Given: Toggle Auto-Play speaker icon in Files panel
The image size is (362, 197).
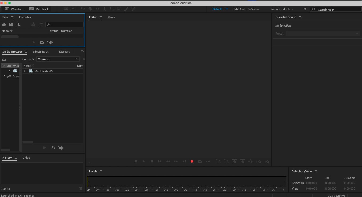Looking at the screenshot, I should 50,42.
